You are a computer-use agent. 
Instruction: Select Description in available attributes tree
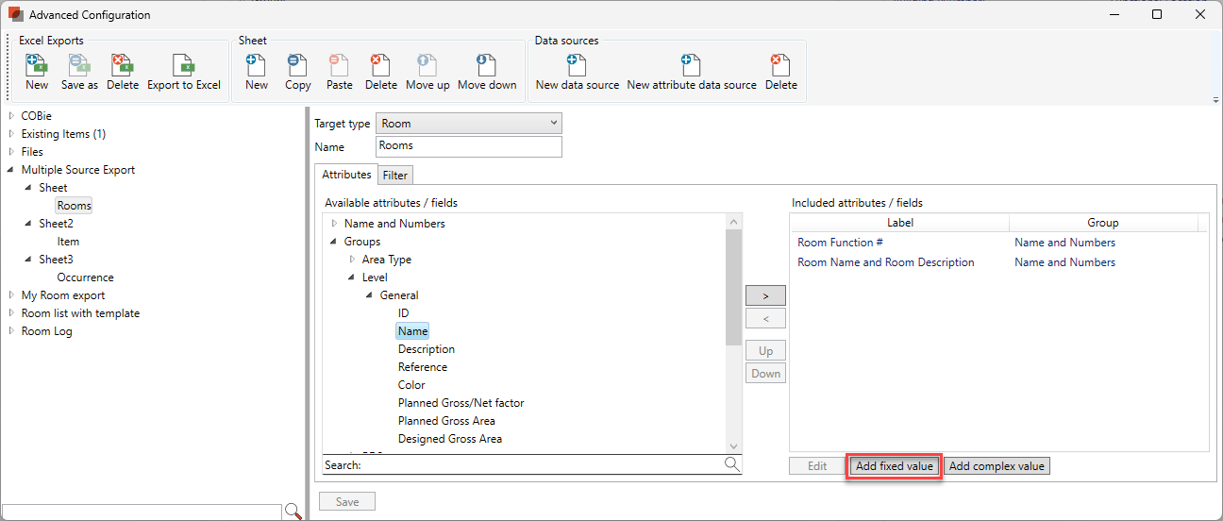pyautogui.click(x=426, y=349)
